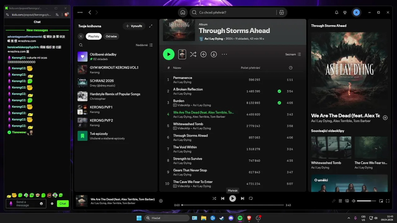Add current song plus icon in now-playing bar
The image size is (397, 223).
click(x=161, y=201)
